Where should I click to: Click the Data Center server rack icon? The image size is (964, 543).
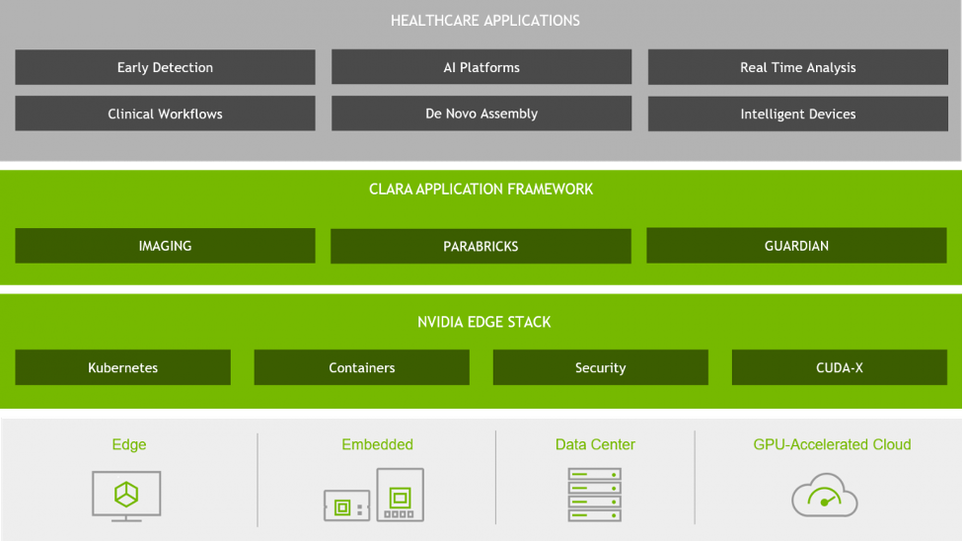(x=595, y=495)
